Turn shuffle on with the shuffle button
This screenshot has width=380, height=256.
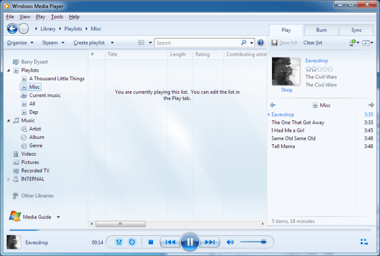[119, 242]
